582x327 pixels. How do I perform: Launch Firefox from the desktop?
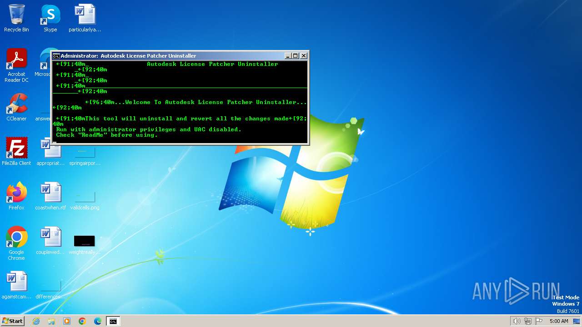tap(16, 196)
